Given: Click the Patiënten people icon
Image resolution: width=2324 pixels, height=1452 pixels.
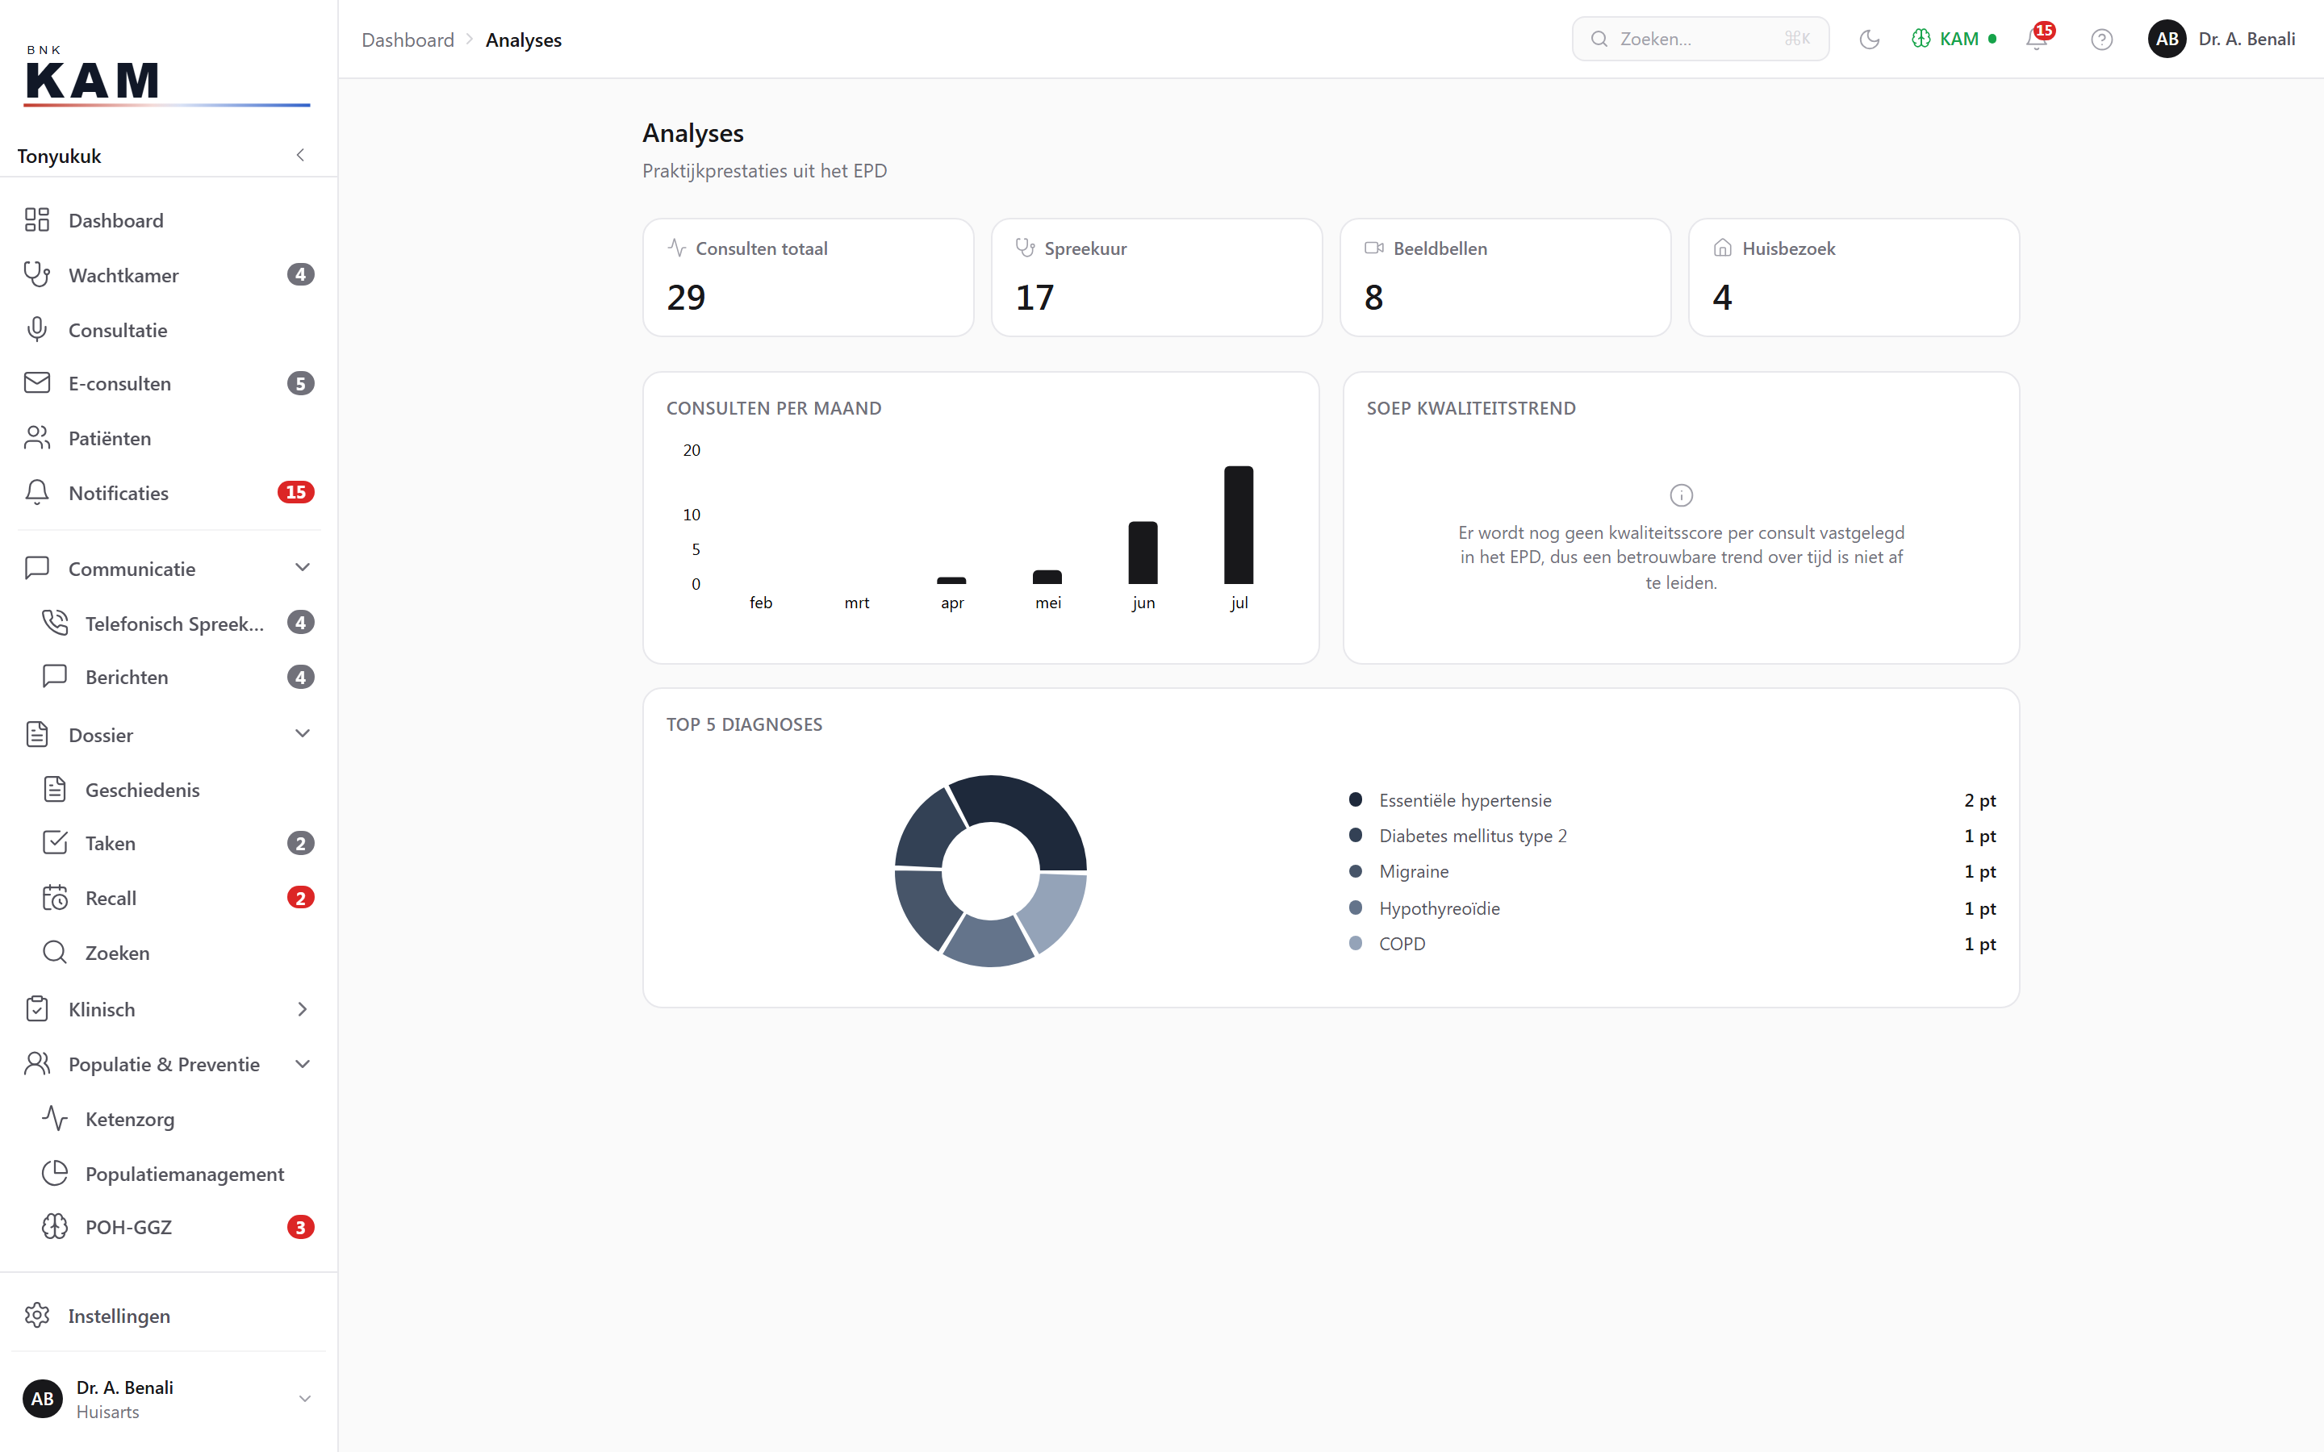Looking at the screenshot, I should coord(37,438).
